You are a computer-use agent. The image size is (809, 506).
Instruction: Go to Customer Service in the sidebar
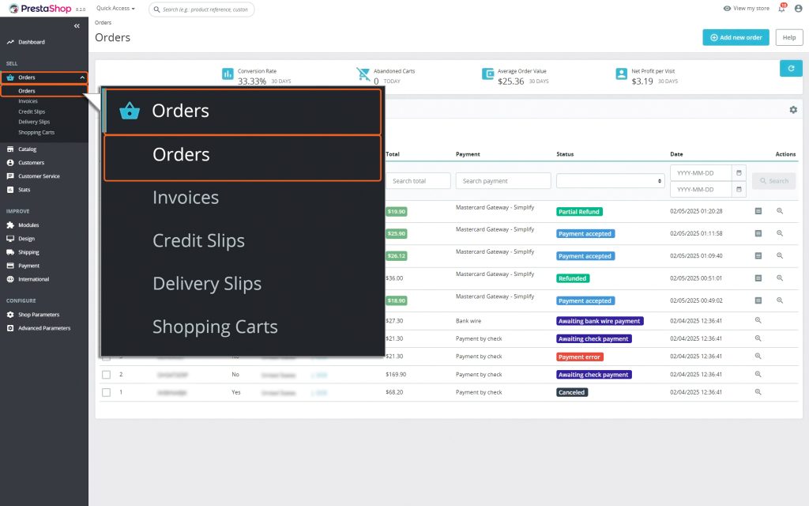tap(39, 176)
